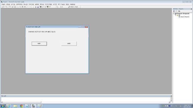Image resolution: width=193 pixels, height=108 pixels.
Task: Click the 버튼1 button in the form
Action: point(39,43)
